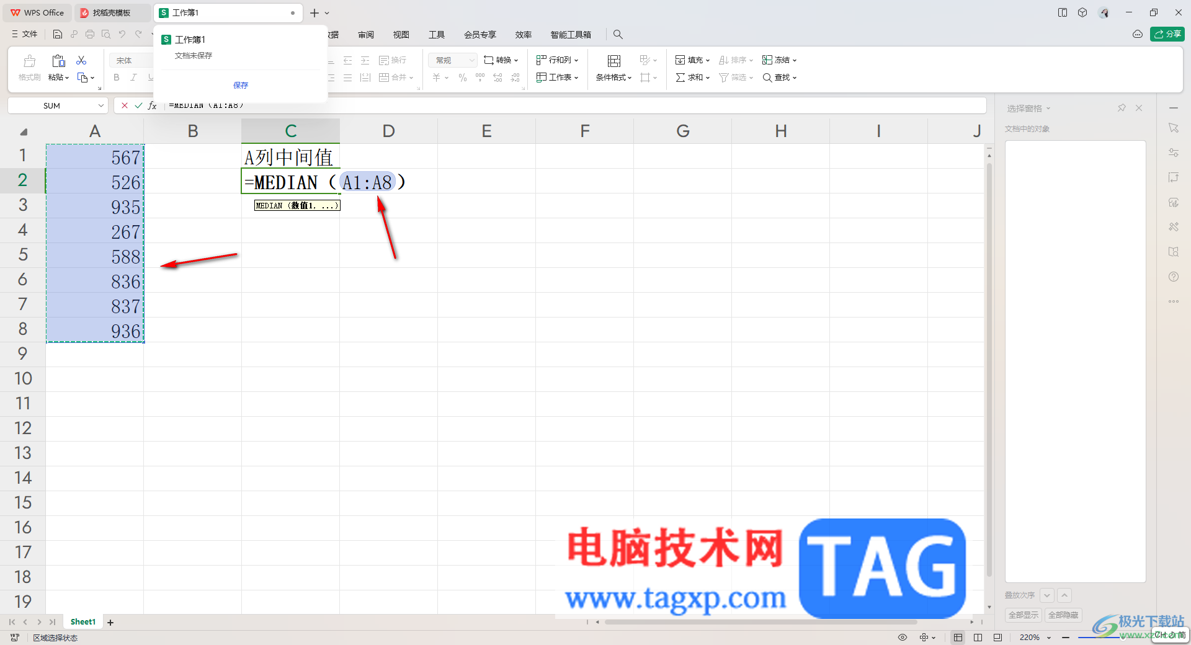Toggle Wrap Text (换行)

pos(393,60)
